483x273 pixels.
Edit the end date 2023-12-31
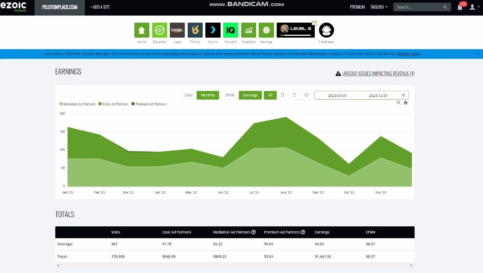point(378,95)
